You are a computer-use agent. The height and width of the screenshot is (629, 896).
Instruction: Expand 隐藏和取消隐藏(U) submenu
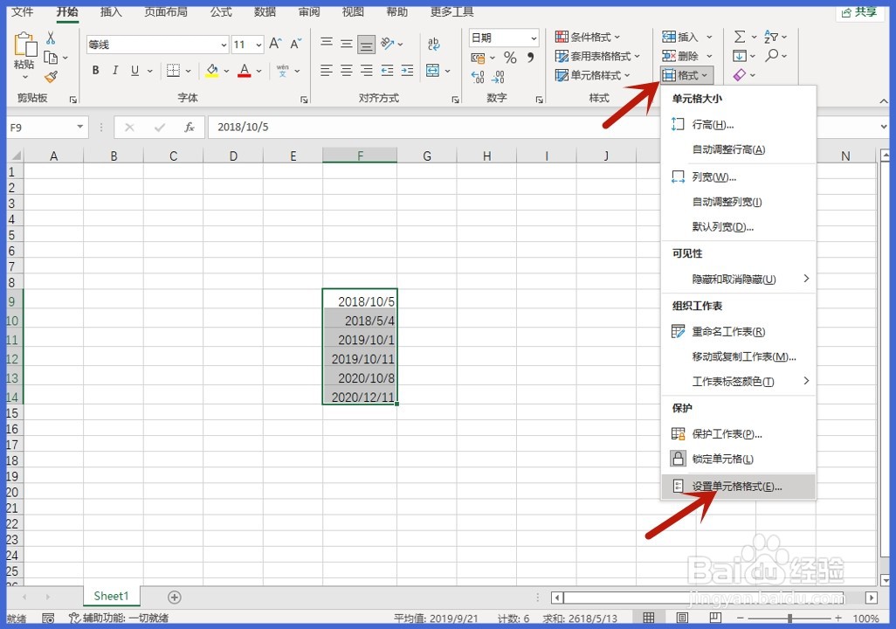coord(738,279)
